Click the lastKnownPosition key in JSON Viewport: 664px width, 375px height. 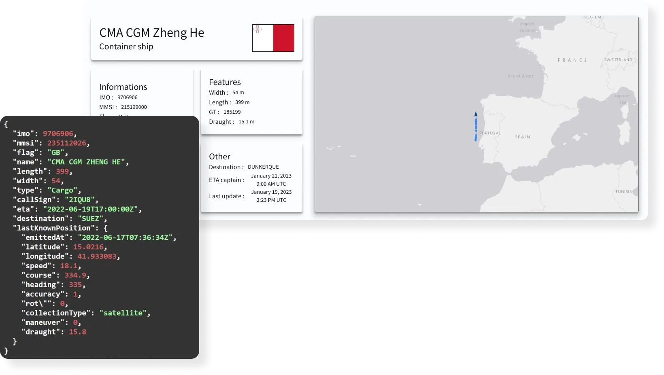tap(56, 228)
